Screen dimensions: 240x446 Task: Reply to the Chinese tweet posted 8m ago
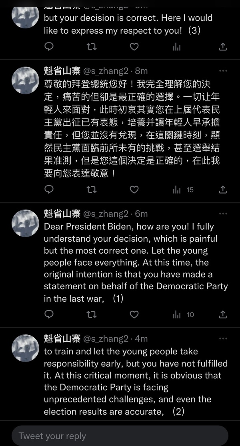click(49, 190)
